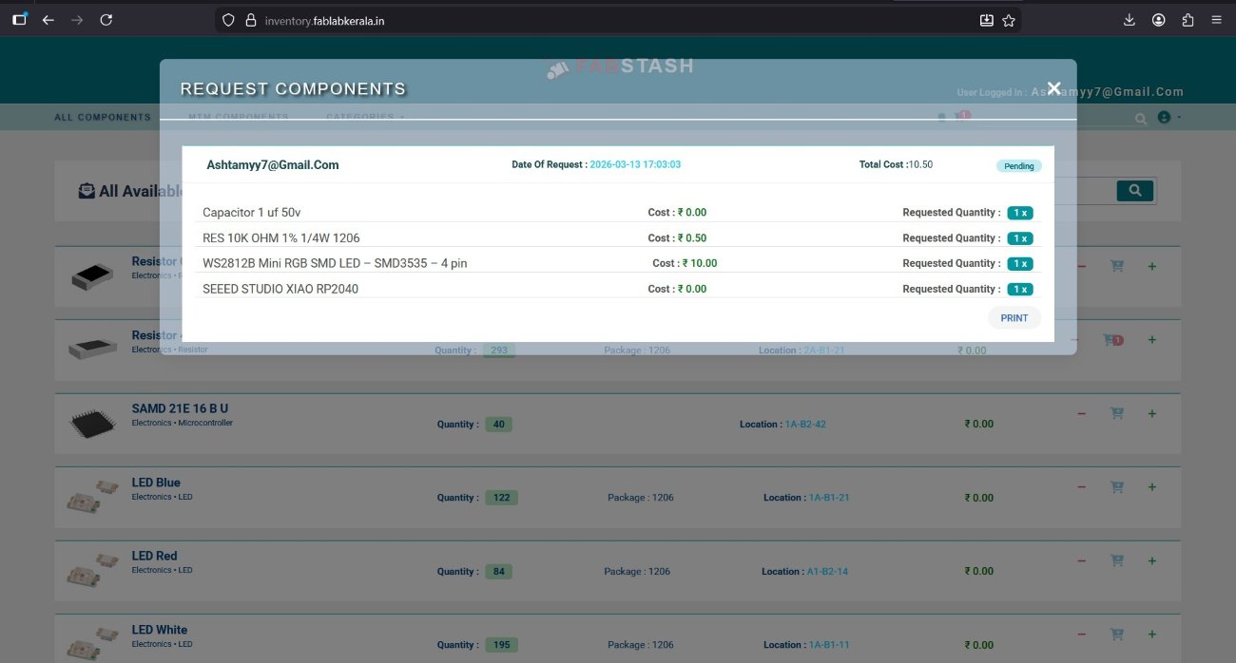Click location 1A-B1-21 of LED Blue
The width and height of the screenshot is (1236, 663).
829,498
